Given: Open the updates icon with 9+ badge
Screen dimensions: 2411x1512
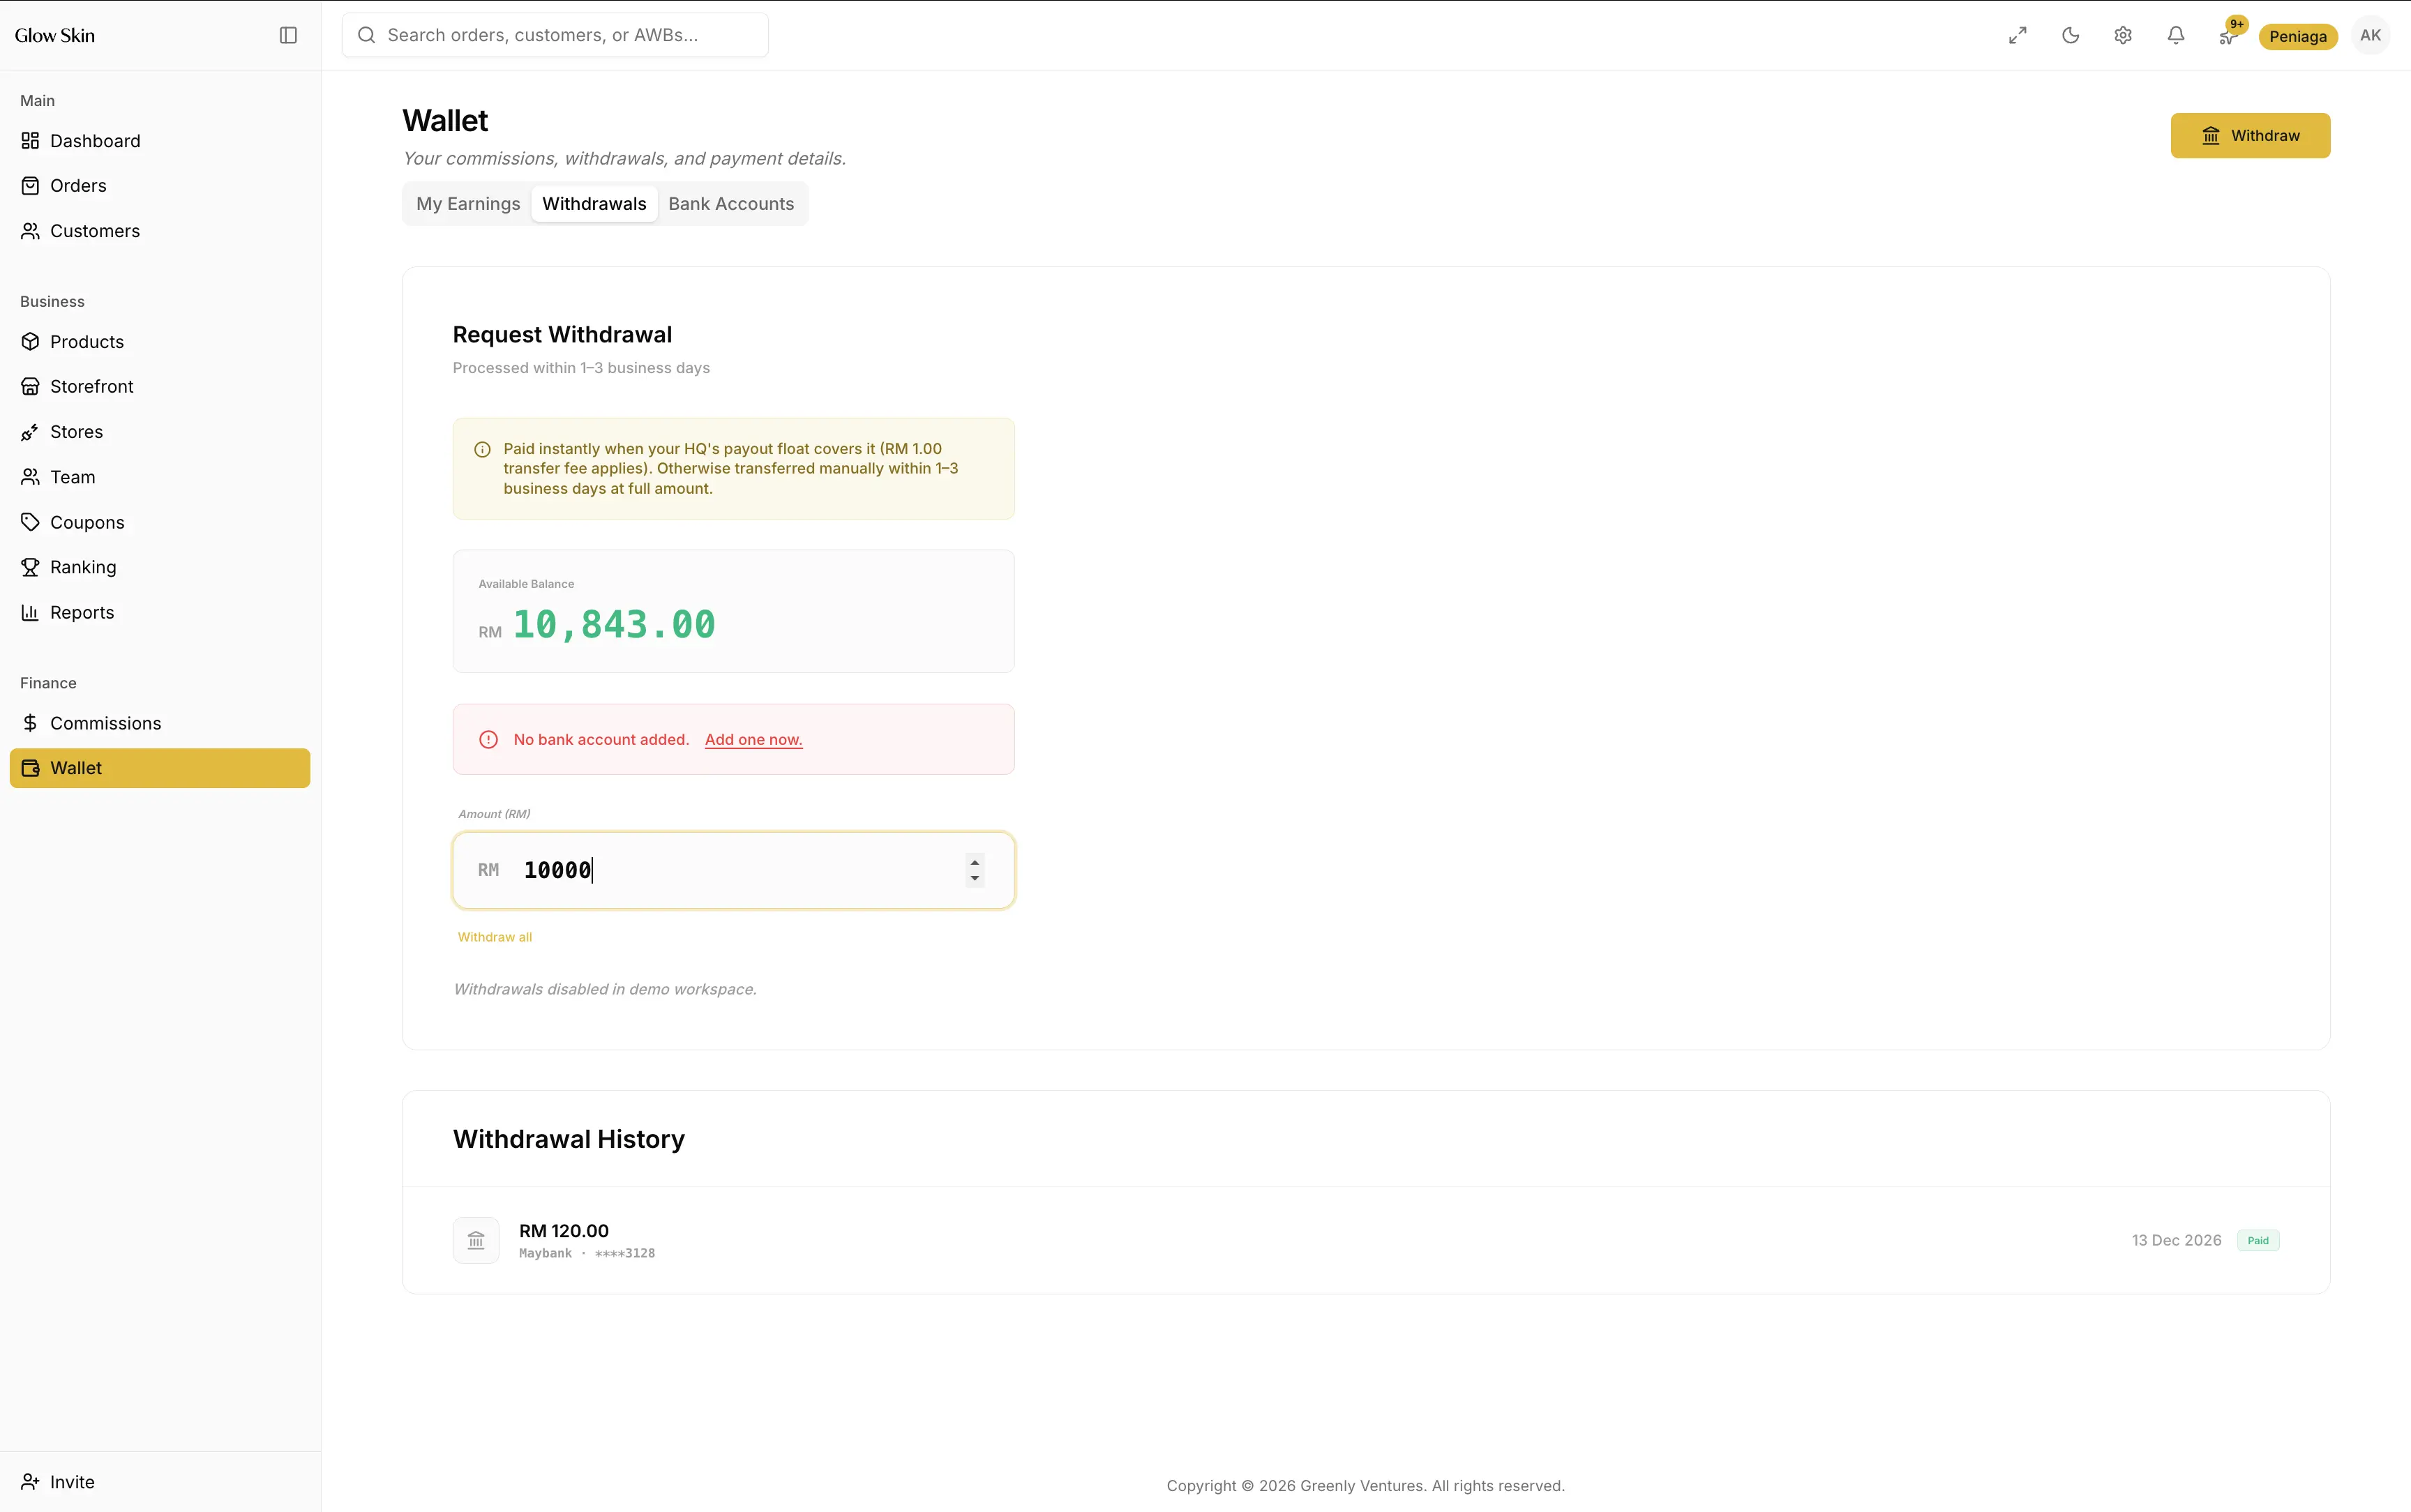Looking at the screenshot, I should [x=2228, y=35].
